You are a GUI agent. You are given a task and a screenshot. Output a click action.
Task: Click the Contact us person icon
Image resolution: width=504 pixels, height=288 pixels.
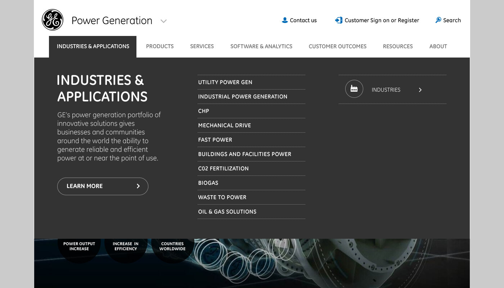(x=285, y=20)
